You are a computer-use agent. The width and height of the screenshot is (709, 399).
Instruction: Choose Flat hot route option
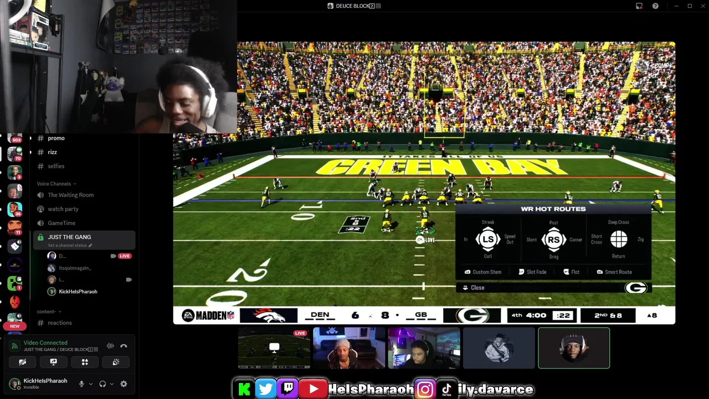click(572, 272)
